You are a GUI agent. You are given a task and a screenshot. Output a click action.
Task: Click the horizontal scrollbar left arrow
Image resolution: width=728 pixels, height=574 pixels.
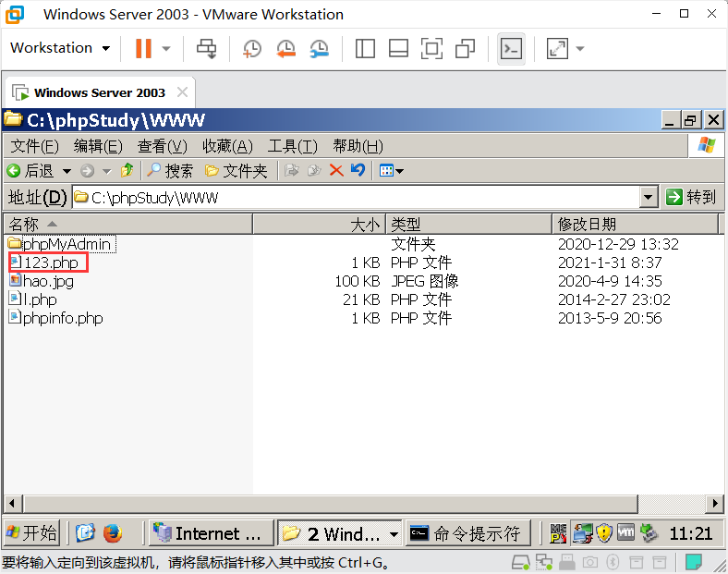tap(13, 504)
